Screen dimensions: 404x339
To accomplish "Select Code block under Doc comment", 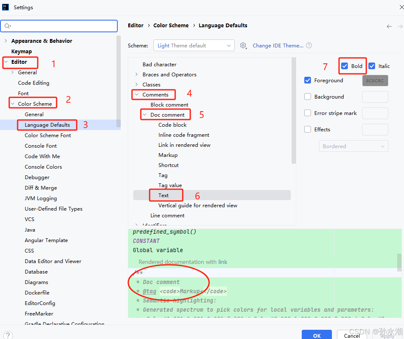I will (172, 125).
